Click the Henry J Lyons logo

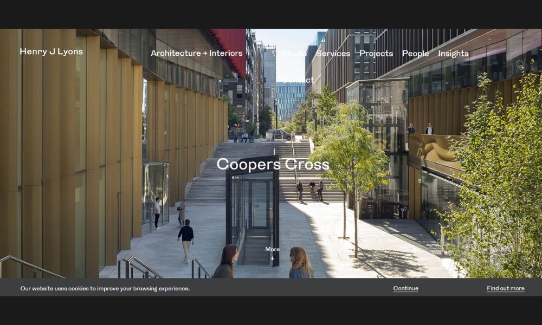tap(51, 52)
